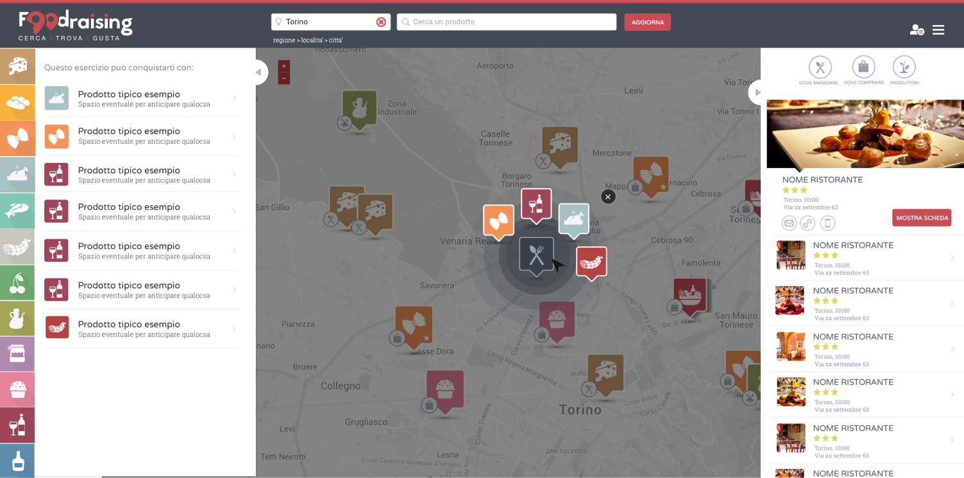Click the Cerca un prodotto search field
The width and height of the screenshot is (964, 478).
(507, 22)
